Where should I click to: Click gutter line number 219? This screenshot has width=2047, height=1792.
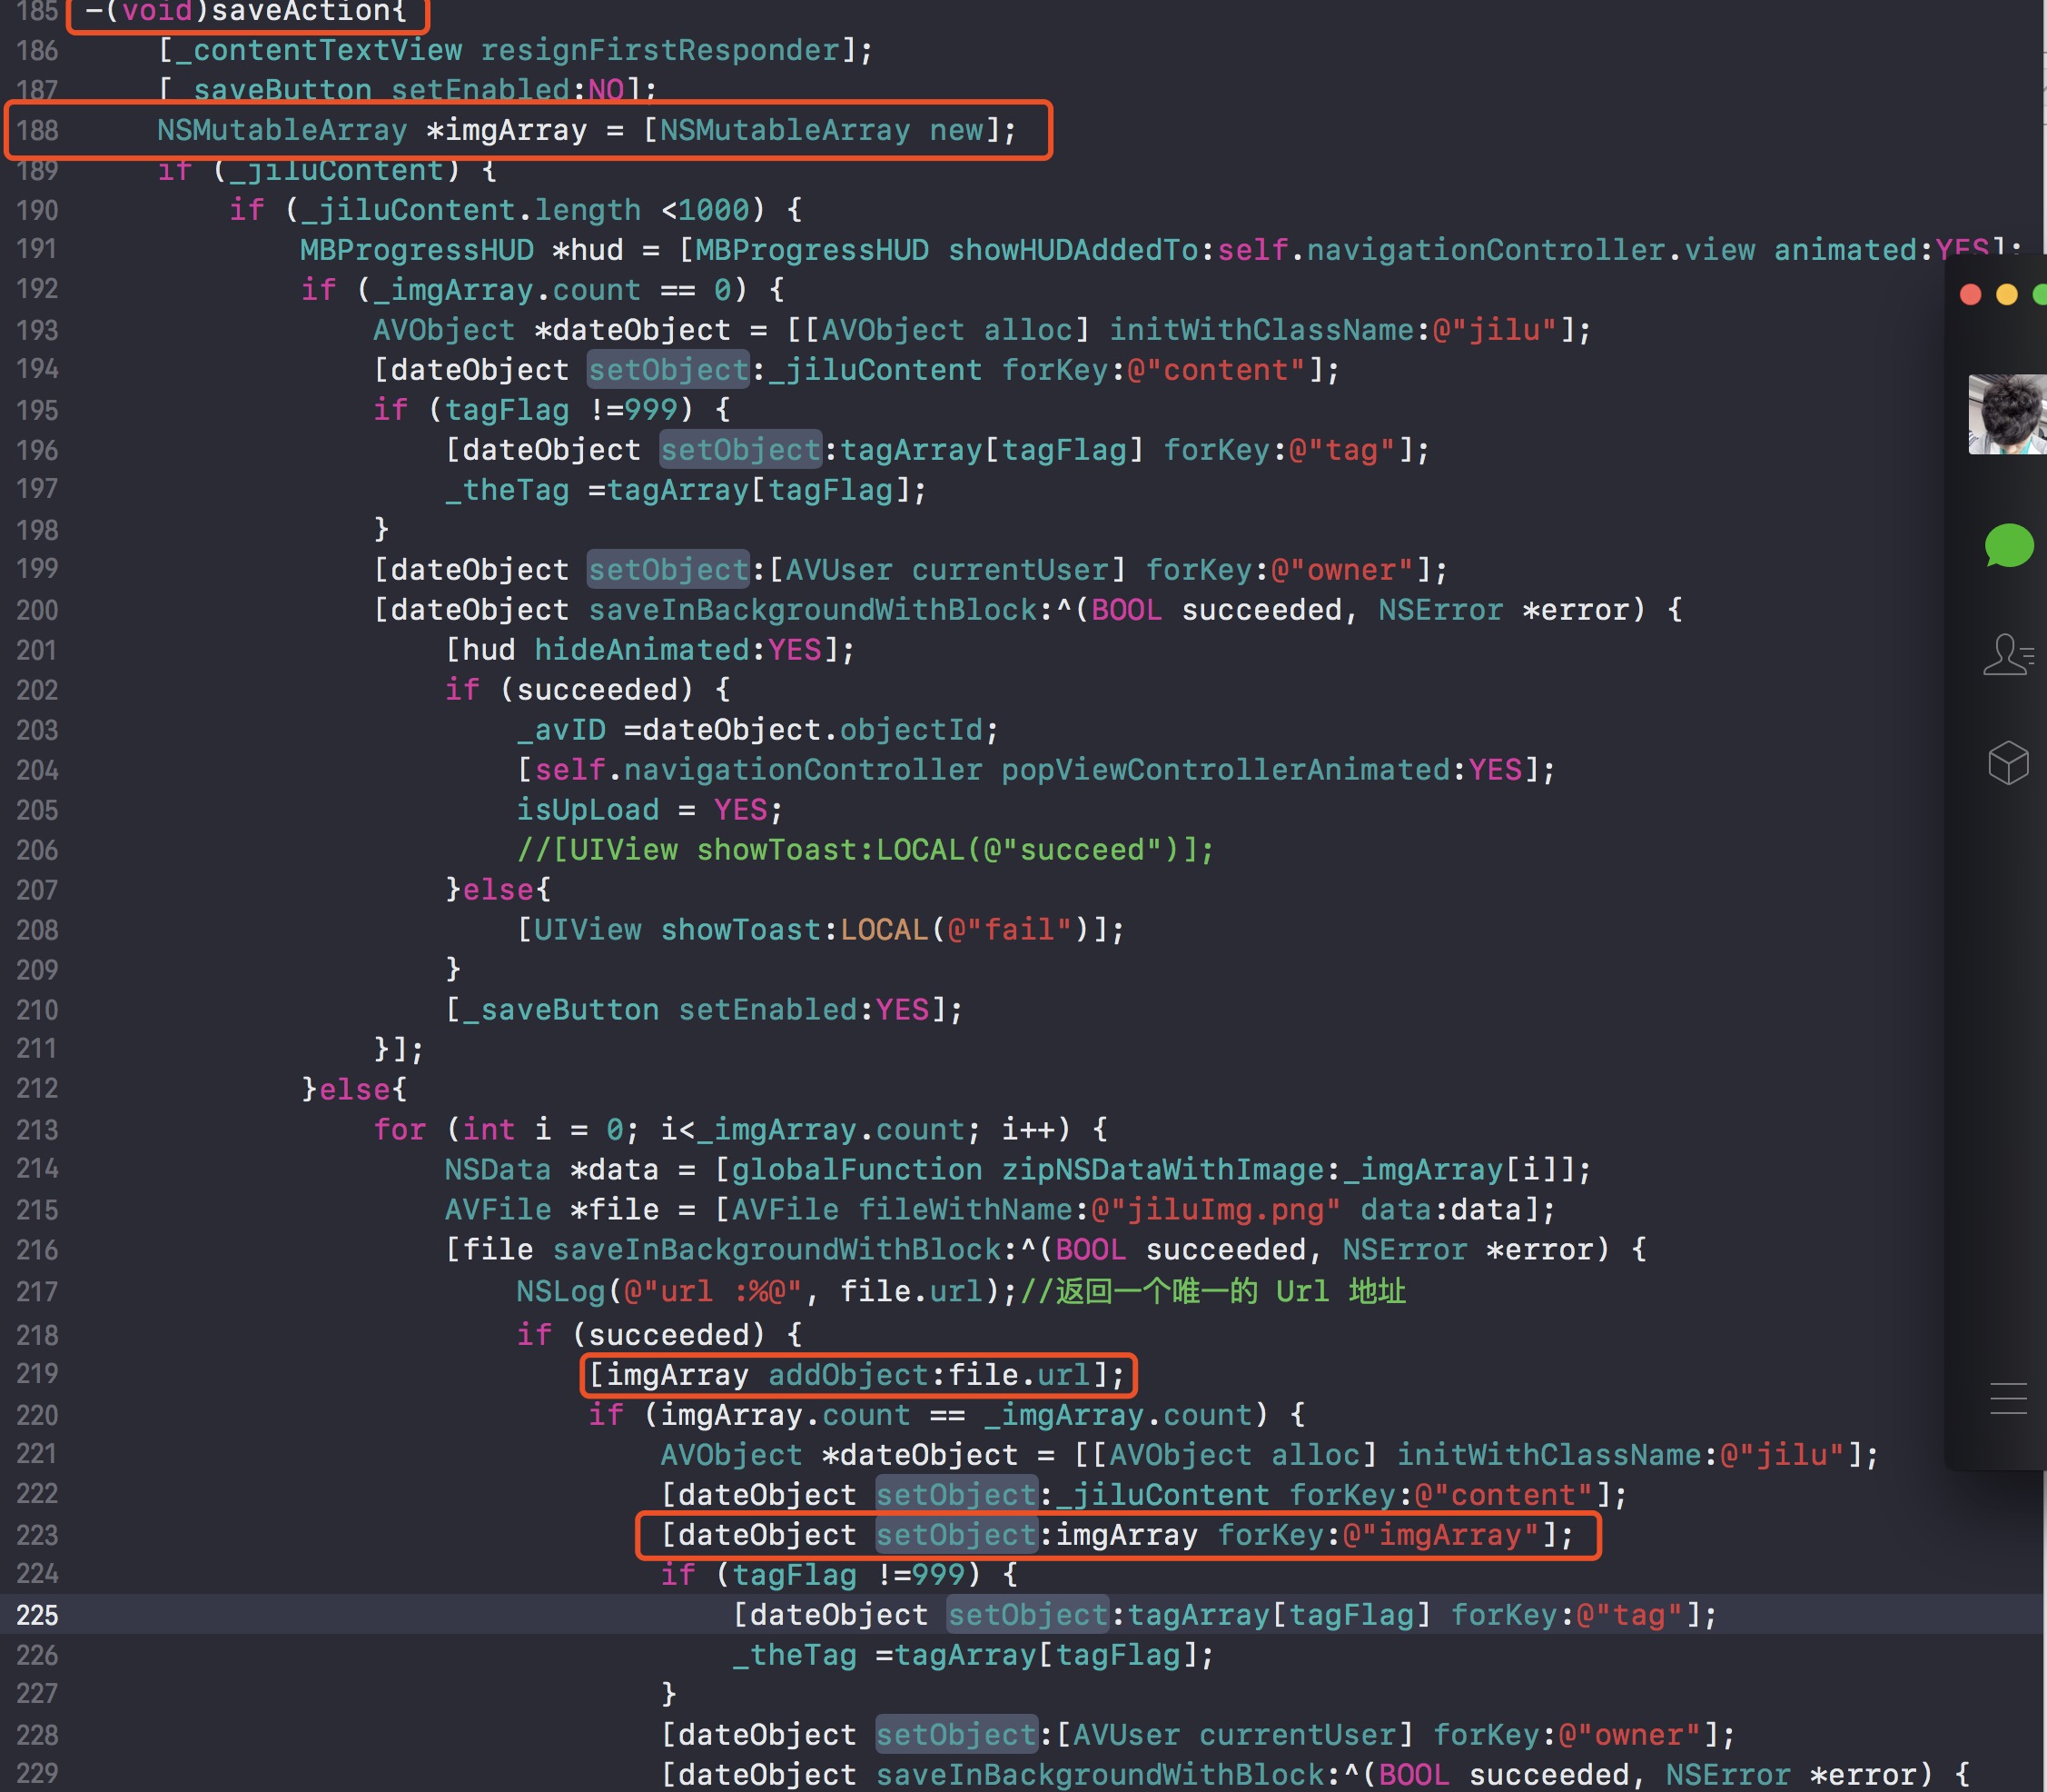pyautogui.click(x=37, y=1374)
